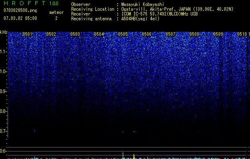This screenshot has width=250, height=159.
Task: Click the 1.1 kHz axis label
Action: point(3,52)
